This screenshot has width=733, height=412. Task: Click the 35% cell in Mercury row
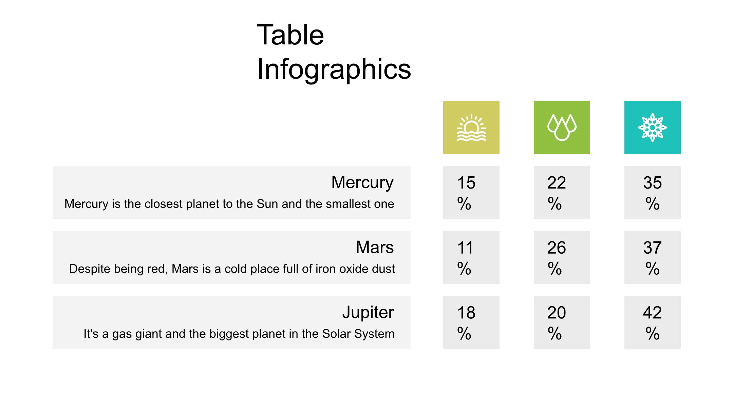tap(652, 192)
